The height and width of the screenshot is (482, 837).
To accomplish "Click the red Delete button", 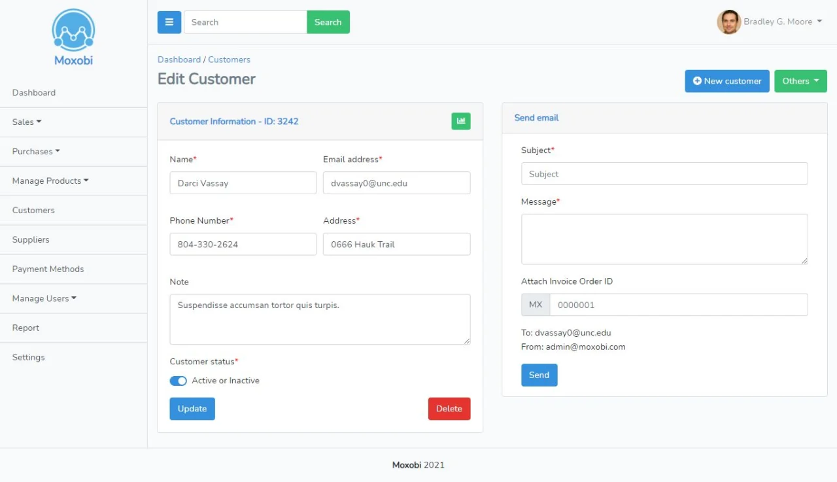I will [449, 409].
